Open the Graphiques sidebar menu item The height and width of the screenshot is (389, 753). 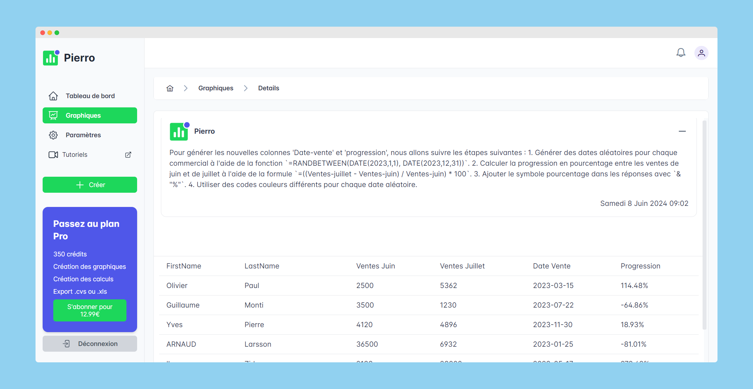coord(90,116)
